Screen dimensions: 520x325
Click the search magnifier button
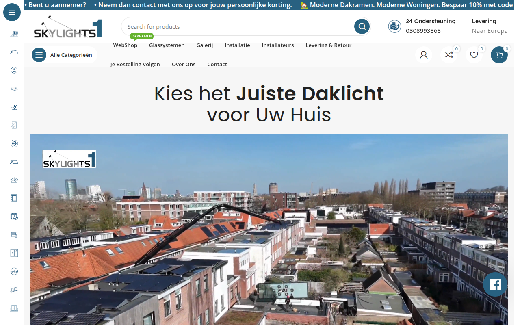coord(362,27)
